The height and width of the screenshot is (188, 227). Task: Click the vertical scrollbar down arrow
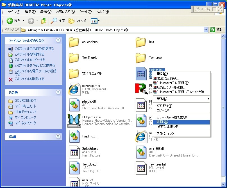[223, 184]
